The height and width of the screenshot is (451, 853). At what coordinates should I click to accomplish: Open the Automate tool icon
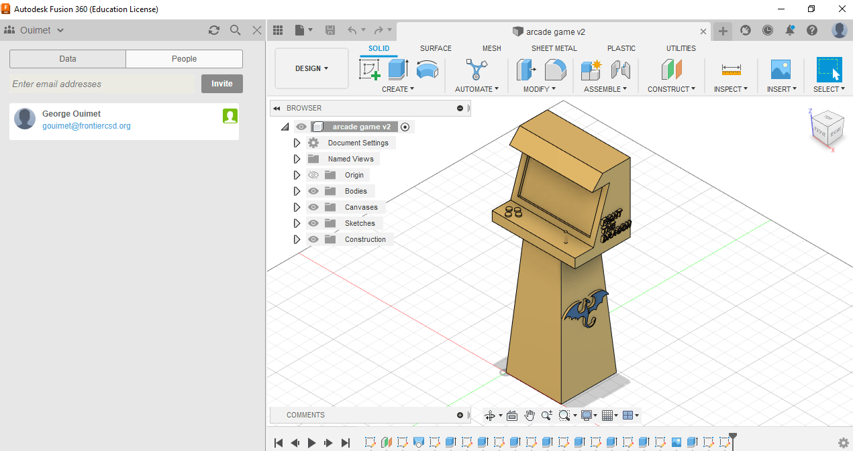476,70
